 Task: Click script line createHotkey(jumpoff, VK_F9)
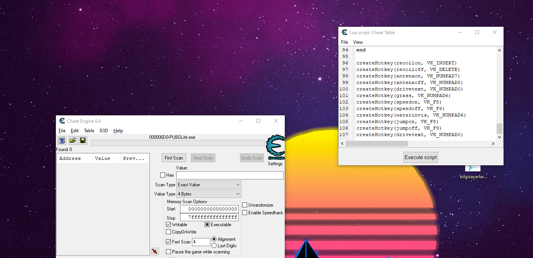click(399, 128)
